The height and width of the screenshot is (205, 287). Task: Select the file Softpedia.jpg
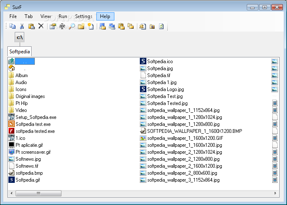(x=160, y=68)
